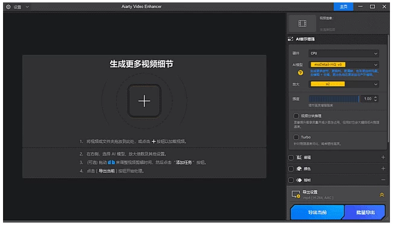Click the plus button to load a video

[144, 101]
